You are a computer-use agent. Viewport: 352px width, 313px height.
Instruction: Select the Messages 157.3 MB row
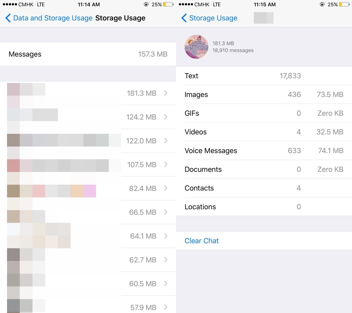pyautogui.click(x=88, y=54)
